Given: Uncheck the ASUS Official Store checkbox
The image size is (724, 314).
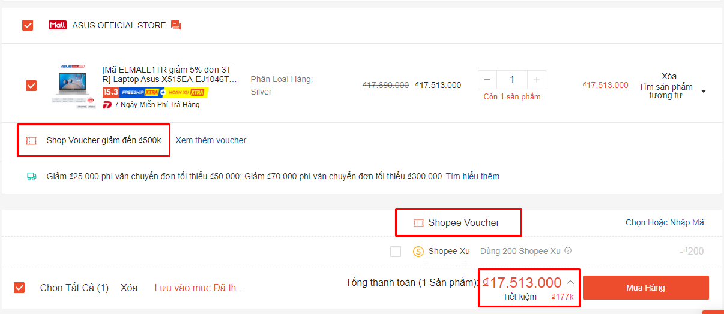Looking at the screenshot, I should click(28, 25).
